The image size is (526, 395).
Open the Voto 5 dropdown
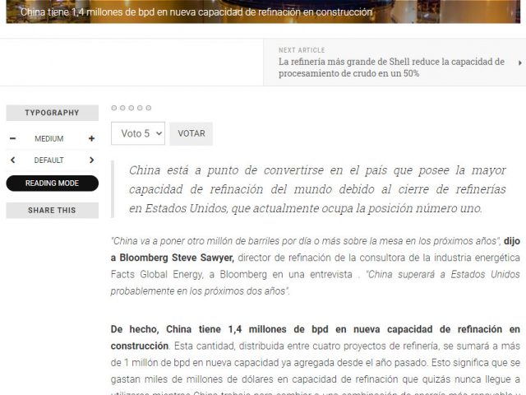[x=137, y=133]
